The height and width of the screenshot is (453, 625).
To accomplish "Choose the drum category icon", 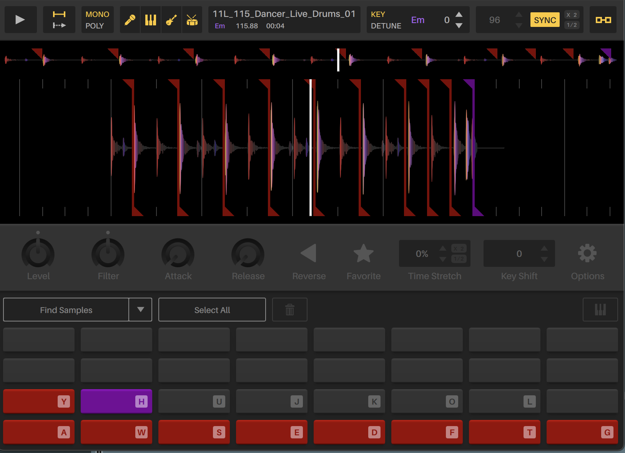I will point(192,20).
